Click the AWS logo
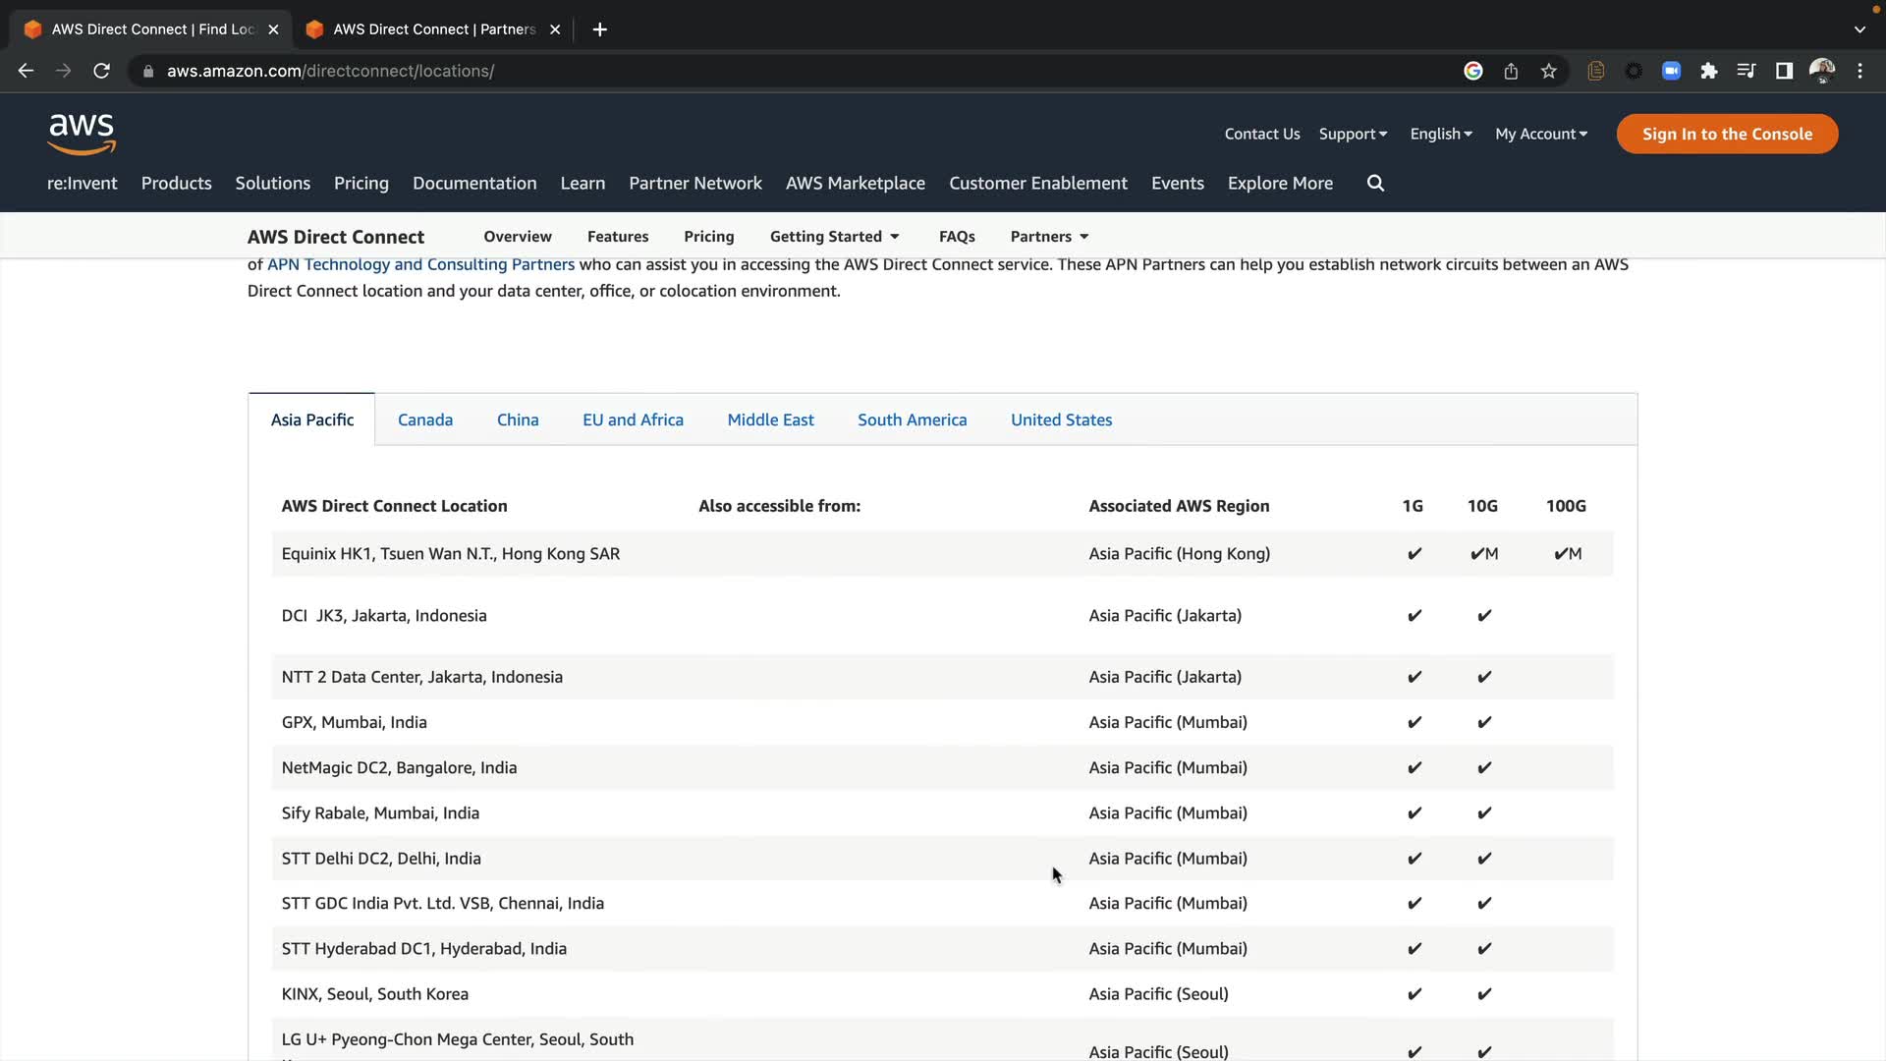This screenshot has width=1886, height=1061. point(82,134)
